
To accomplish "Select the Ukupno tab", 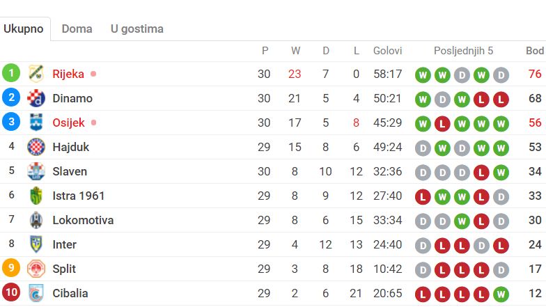I will pyautogui.click(x=24, y=29).
